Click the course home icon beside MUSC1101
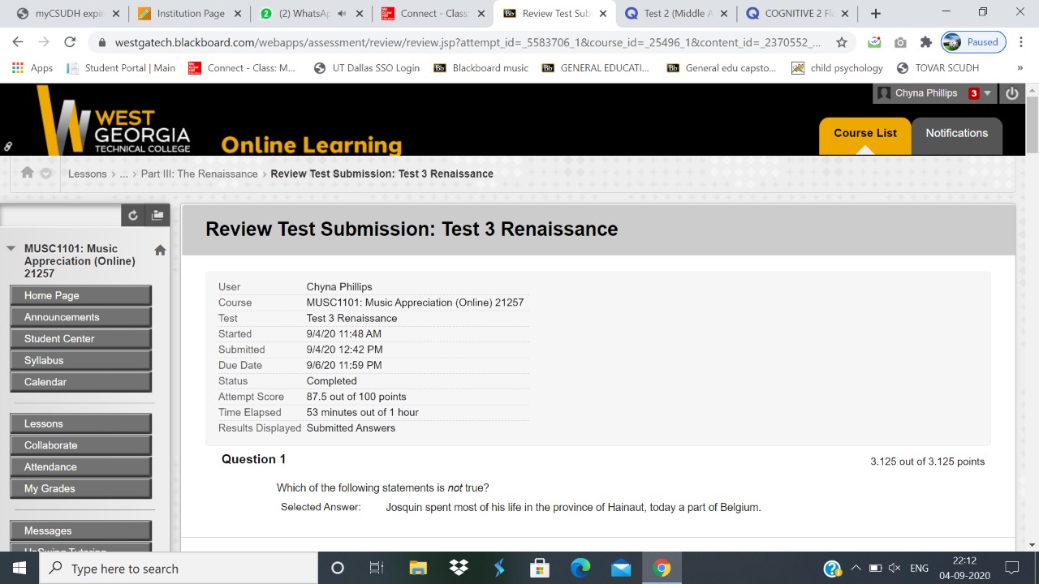The height and width of the screenshot is (584, 1039). point(160,250)
